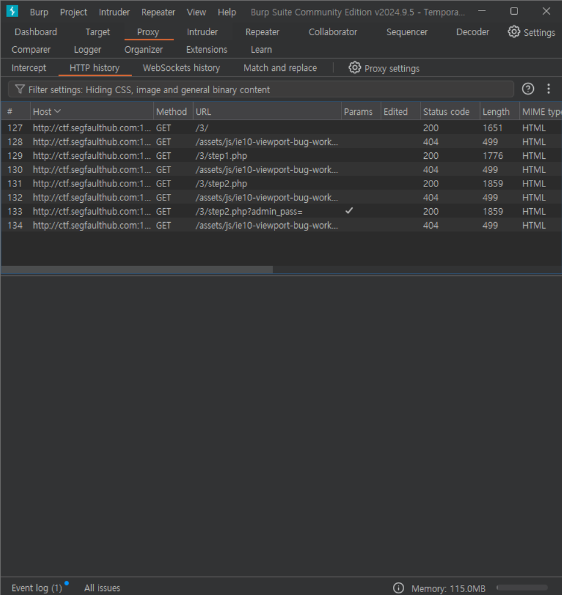Click length value 1776
The image size is (562, 595).
(493, 155)
